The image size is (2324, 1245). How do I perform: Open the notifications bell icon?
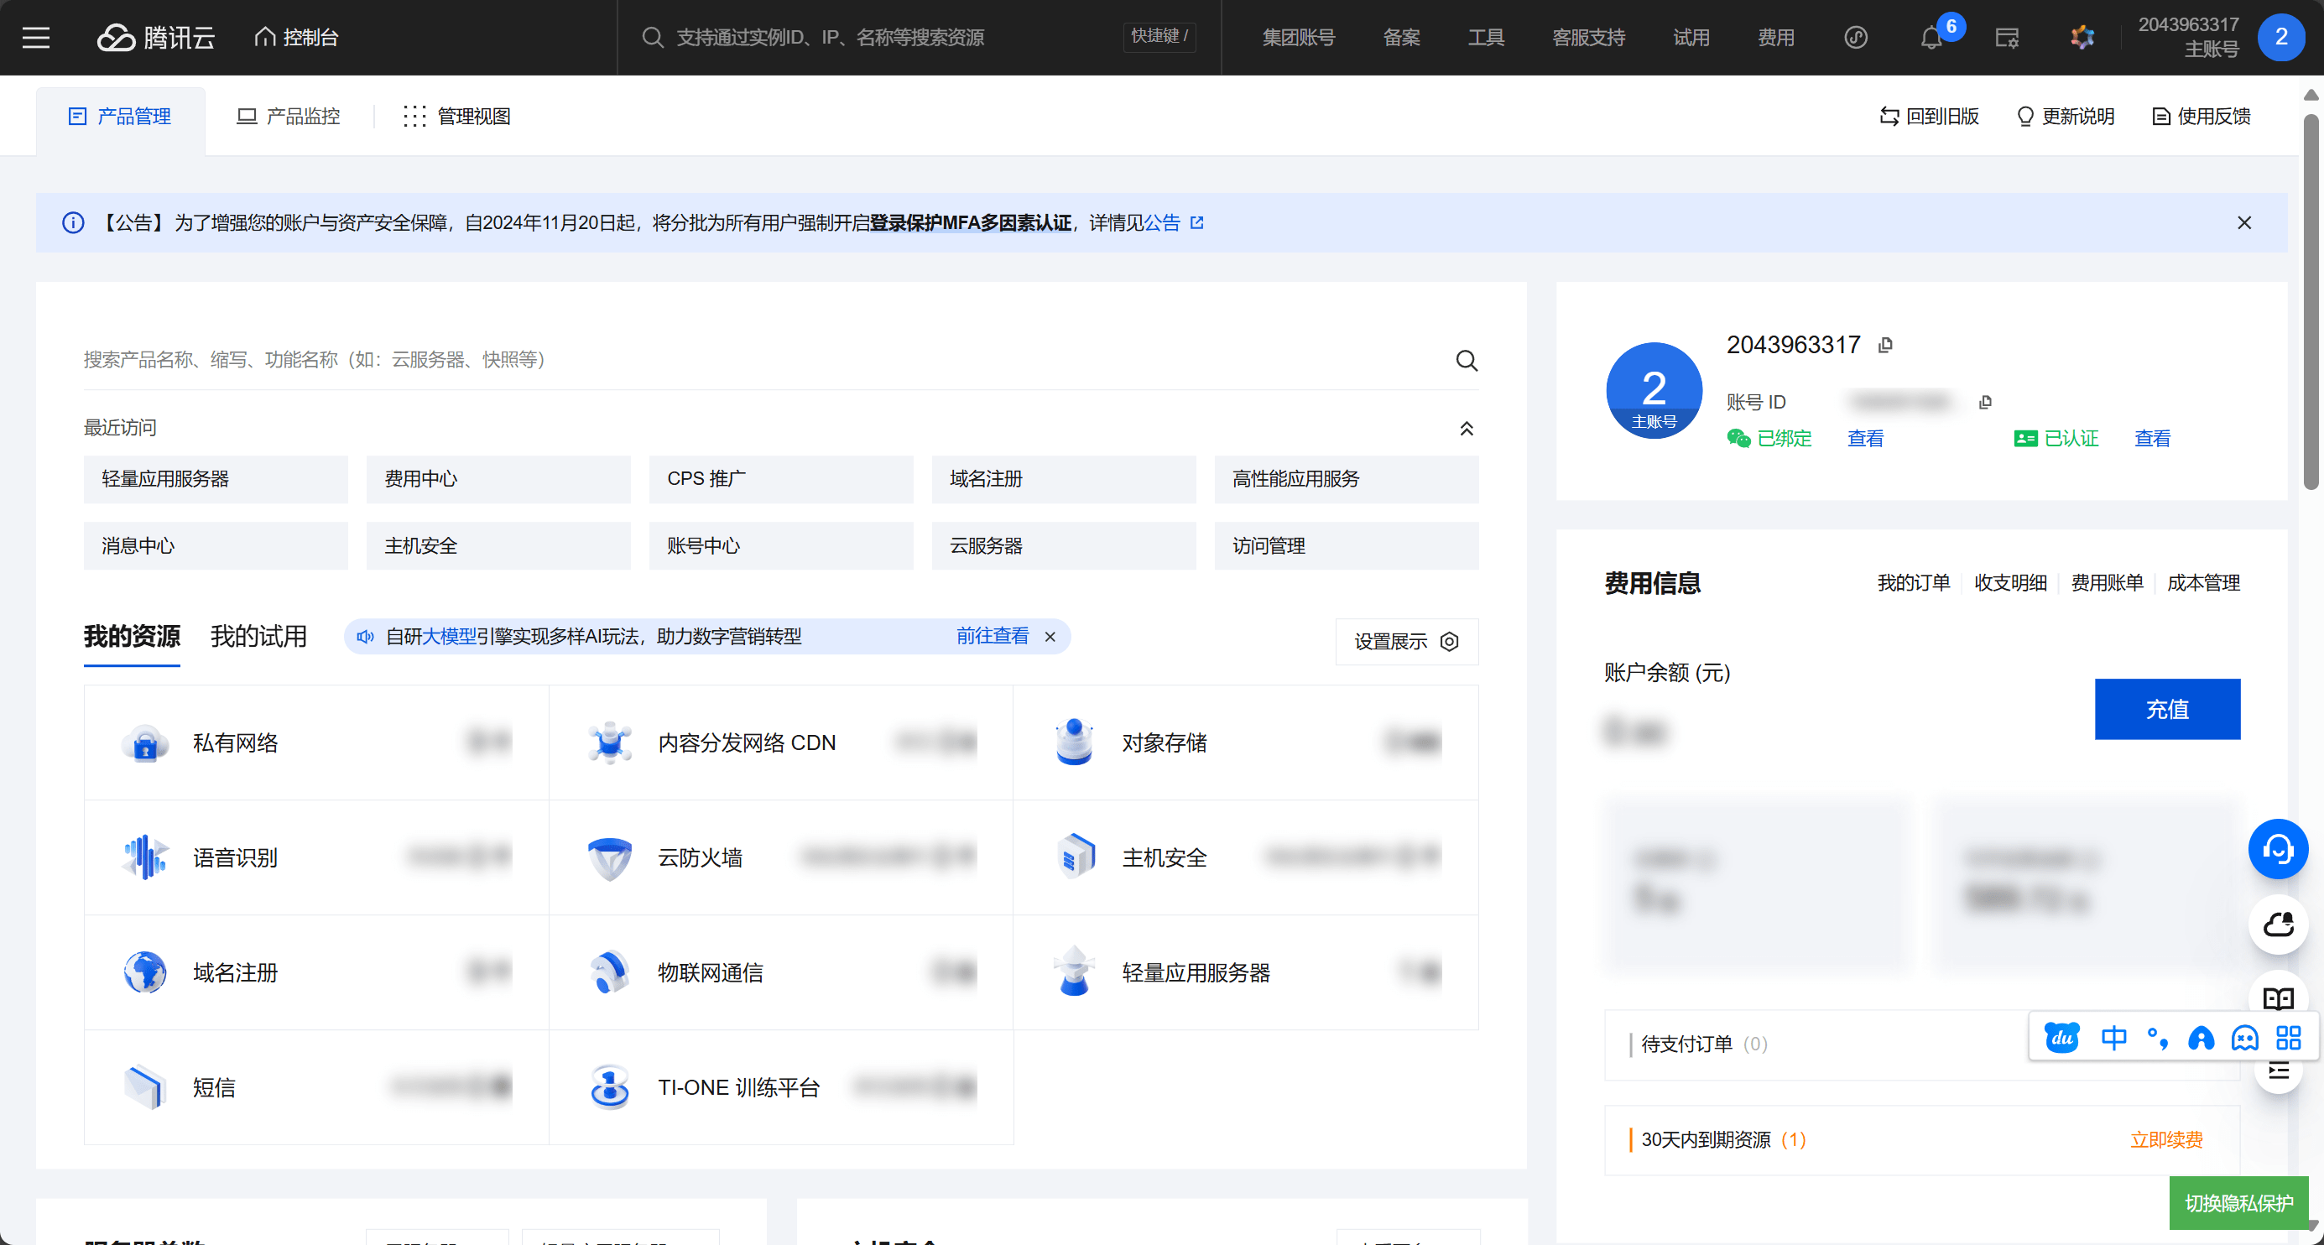[x=1931, y=37]
